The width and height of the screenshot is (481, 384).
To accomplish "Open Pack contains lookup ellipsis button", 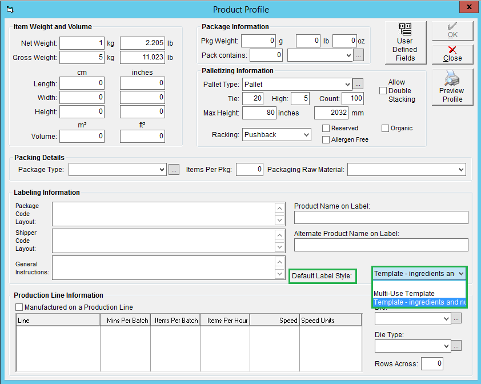I will (358, 55).
